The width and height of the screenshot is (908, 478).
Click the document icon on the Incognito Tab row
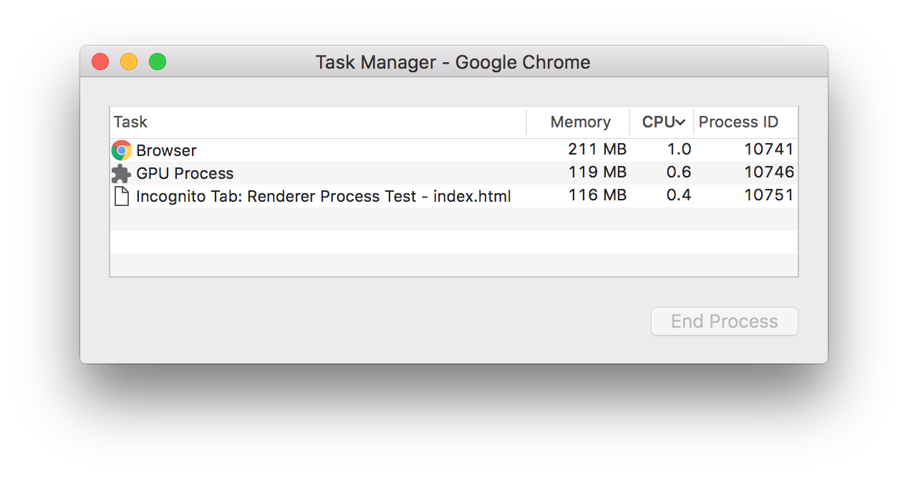tap(120, 195)
